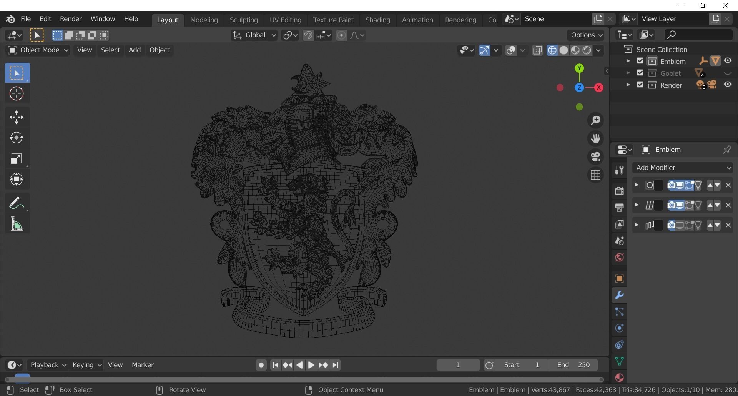Viewport: 738px width, 396px height.
Task: Open Object Data properties tab
Action: pos(619,361)
